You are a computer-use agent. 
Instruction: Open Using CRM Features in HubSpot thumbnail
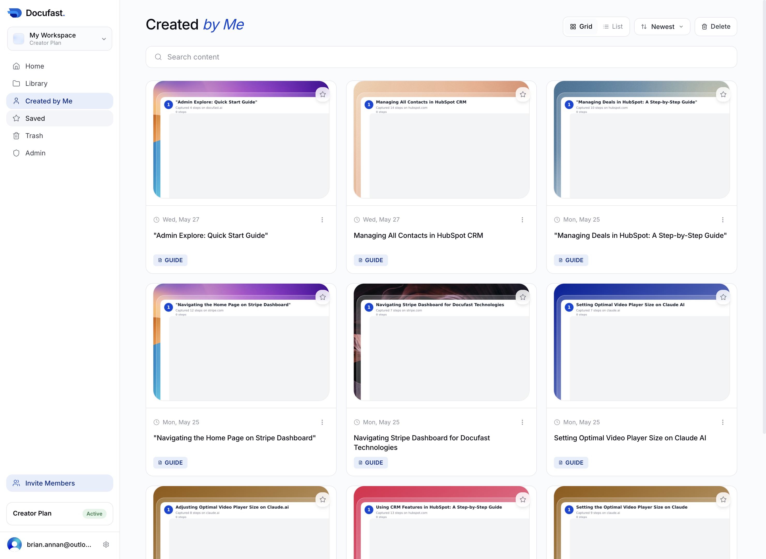pos(441,523)
